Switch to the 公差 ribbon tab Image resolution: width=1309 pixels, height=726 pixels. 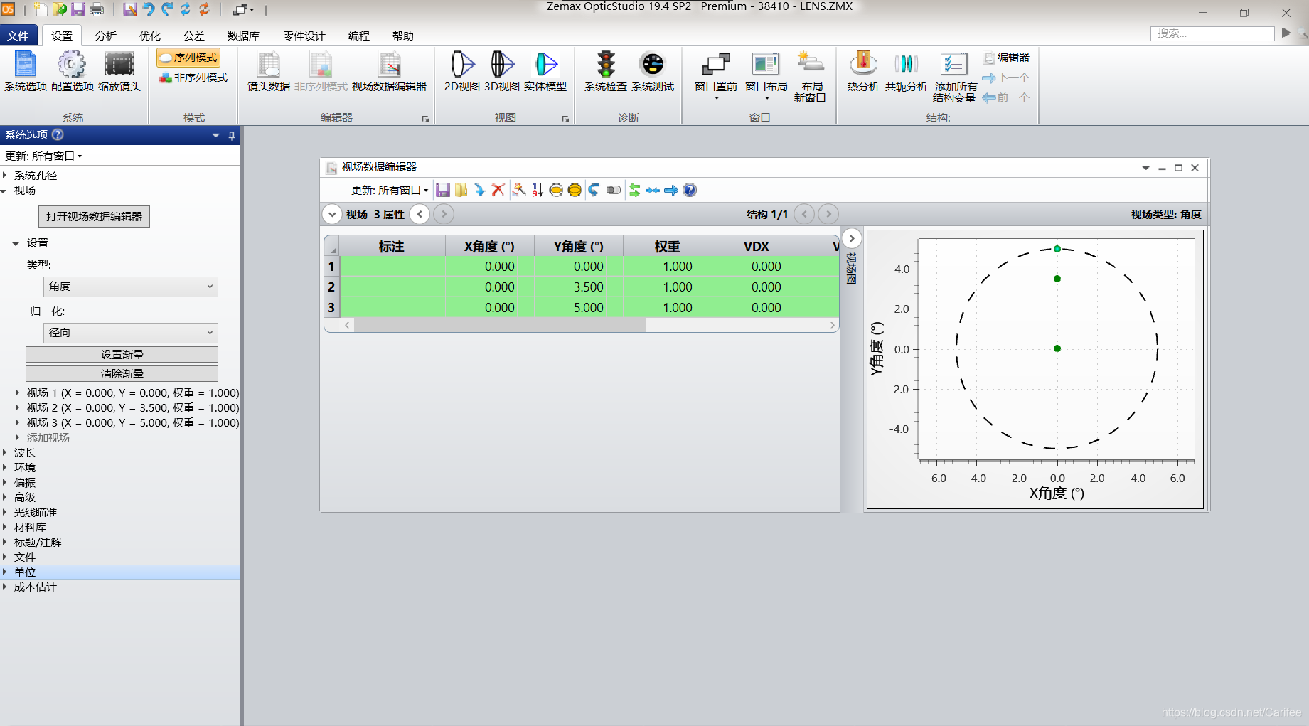[194, 36]
